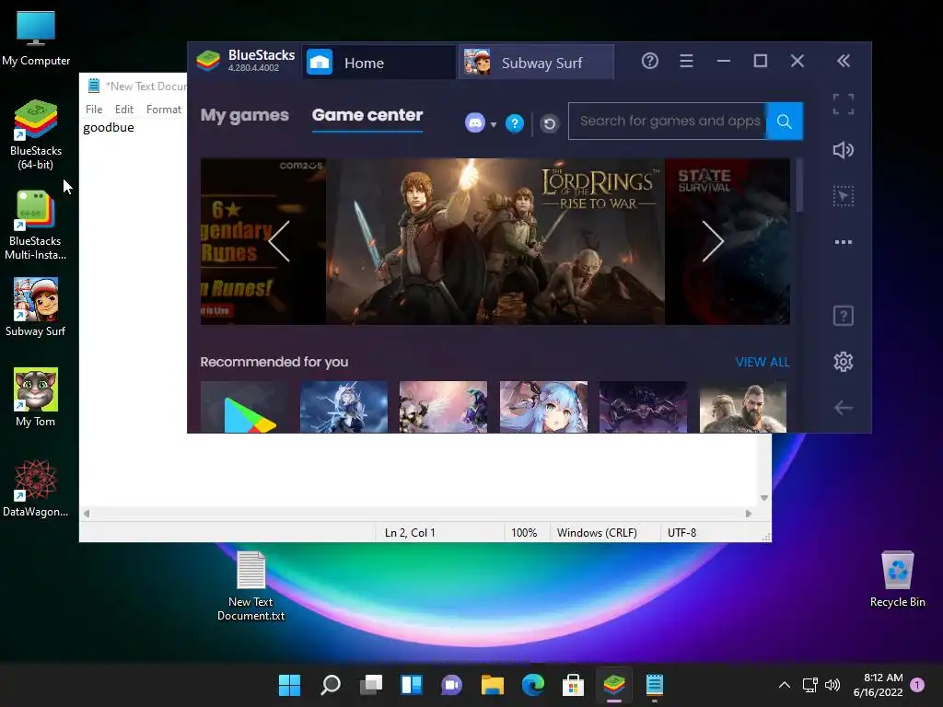Open Notepad Edit menu
The image size is (943, 707).
pyautogui.click(x=124, y=110)
